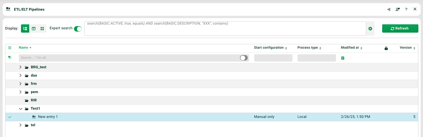
Task: Open the column menu hamburger icon
Action: point(10,48)
